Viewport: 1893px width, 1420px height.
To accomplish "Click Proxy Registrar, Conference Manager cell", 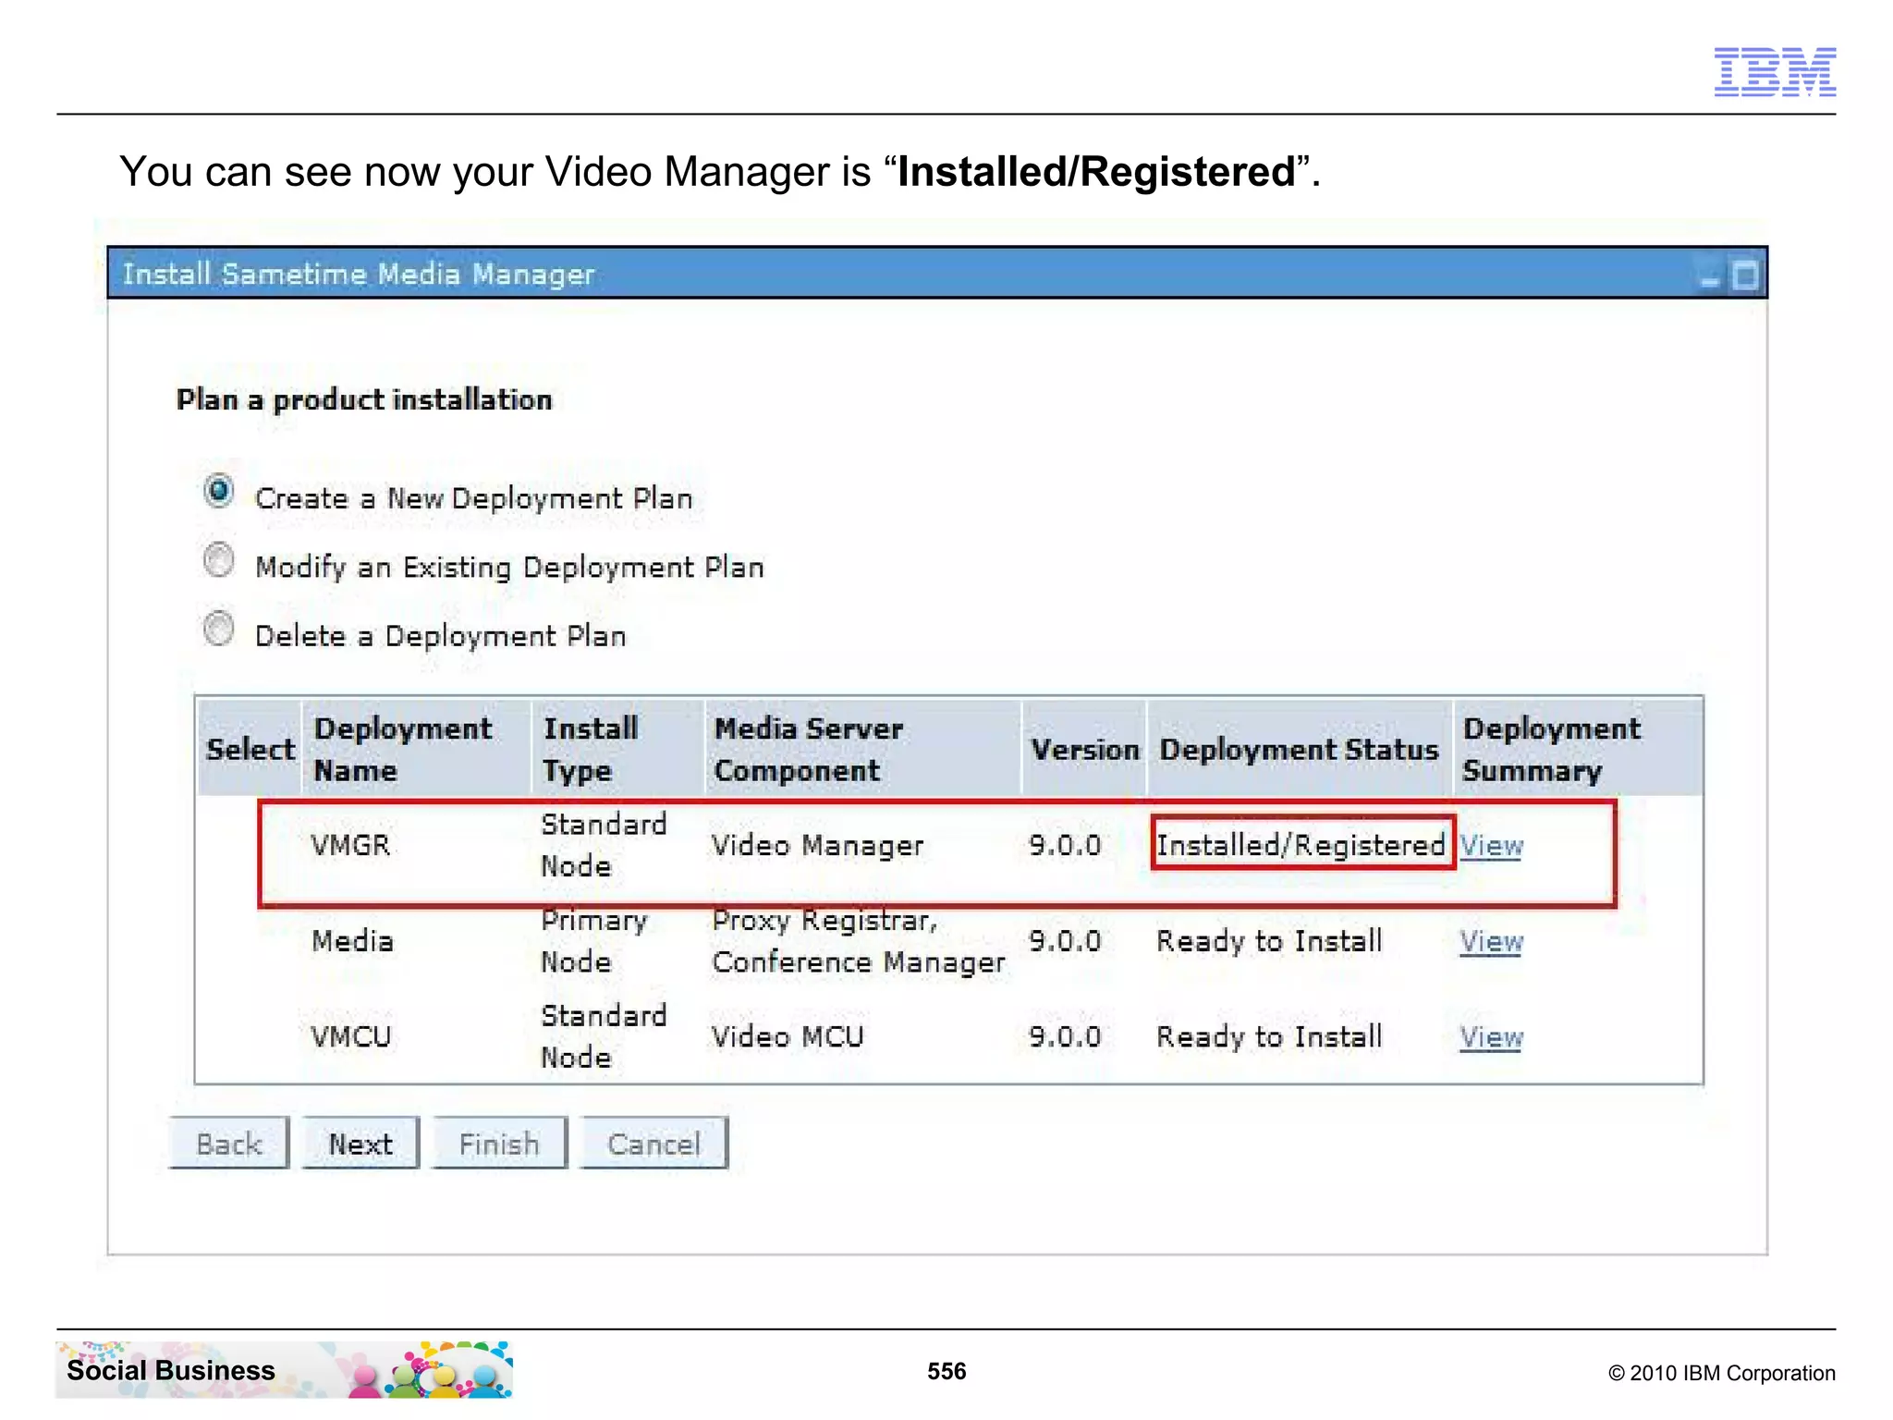I will pyautogui.click(x=859, y=941).
